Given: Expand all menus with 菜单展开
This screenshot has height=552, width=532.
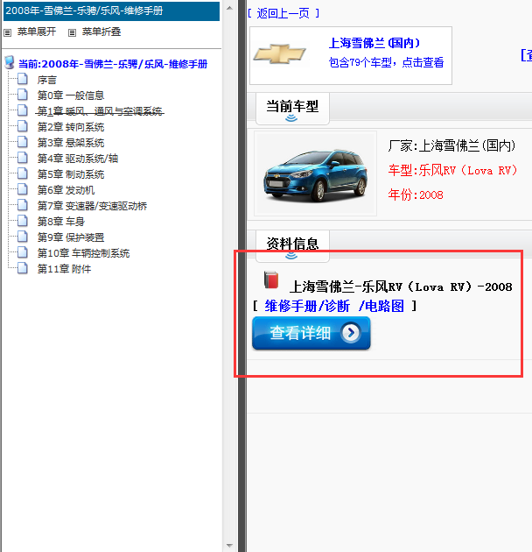Looking at the screenshot, I should 37,32.
